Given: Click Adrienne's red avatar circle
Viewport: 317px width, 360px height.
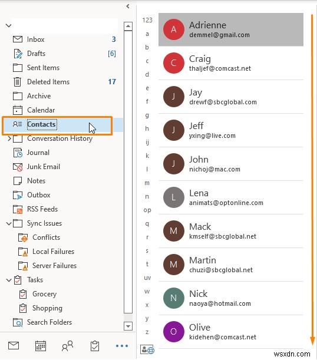Looking at the screenshot, I should [174, 29].
